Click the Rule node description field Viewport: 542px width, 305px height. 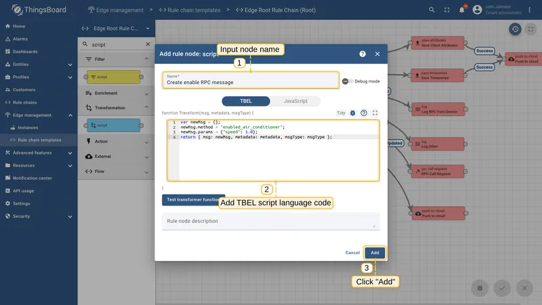270,222
